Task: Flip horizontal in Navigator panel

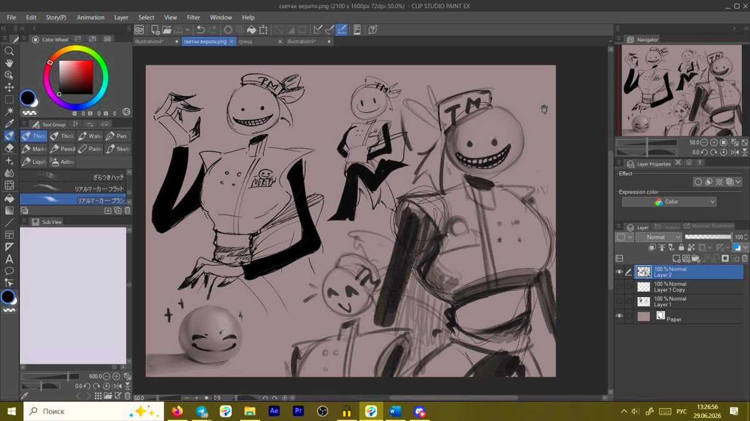Action: 736,152
